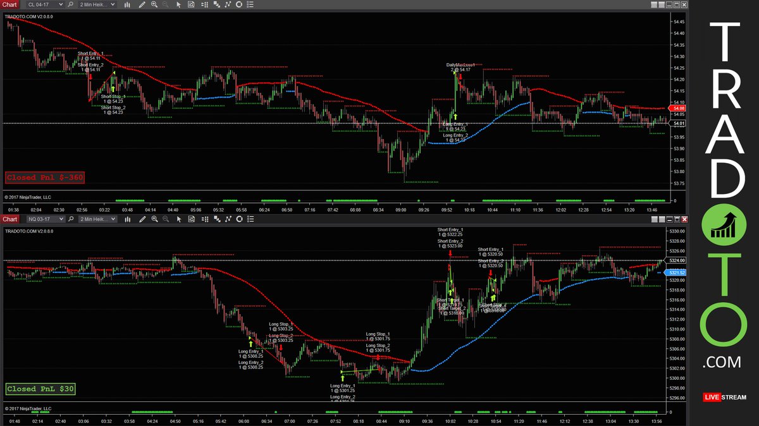Select the Chart tab label of NQ window

(x=10, y=219)
